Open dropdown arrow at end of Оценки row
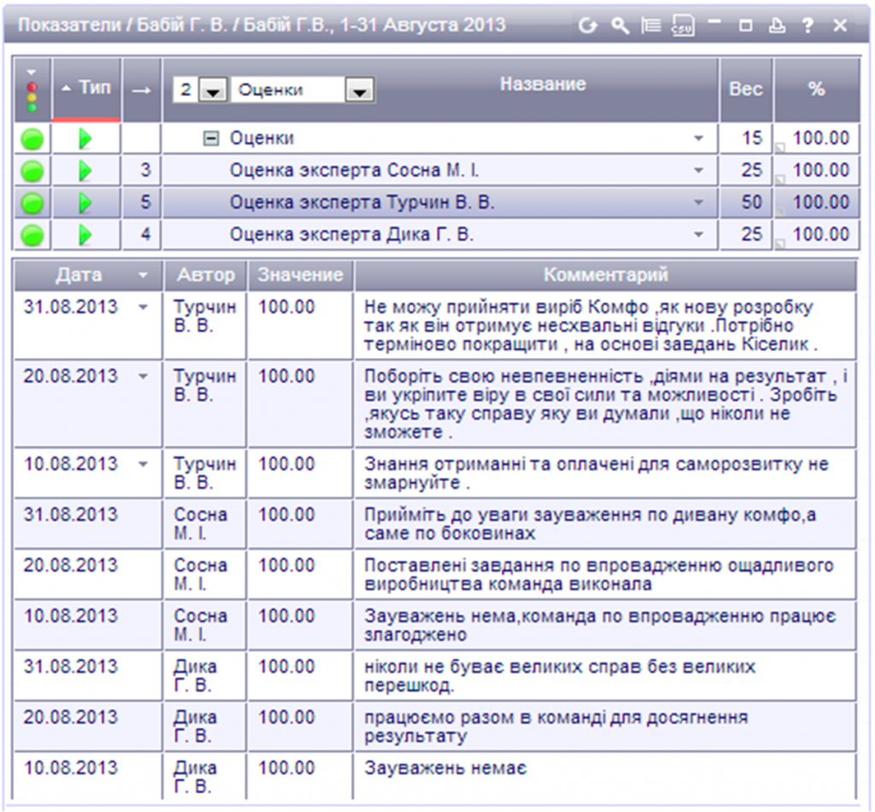 pos(698,139)
